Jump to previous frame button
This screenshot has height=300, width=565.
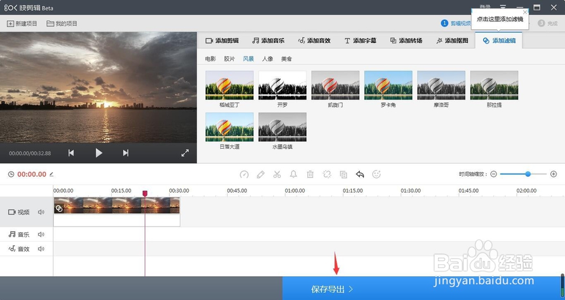71,153
